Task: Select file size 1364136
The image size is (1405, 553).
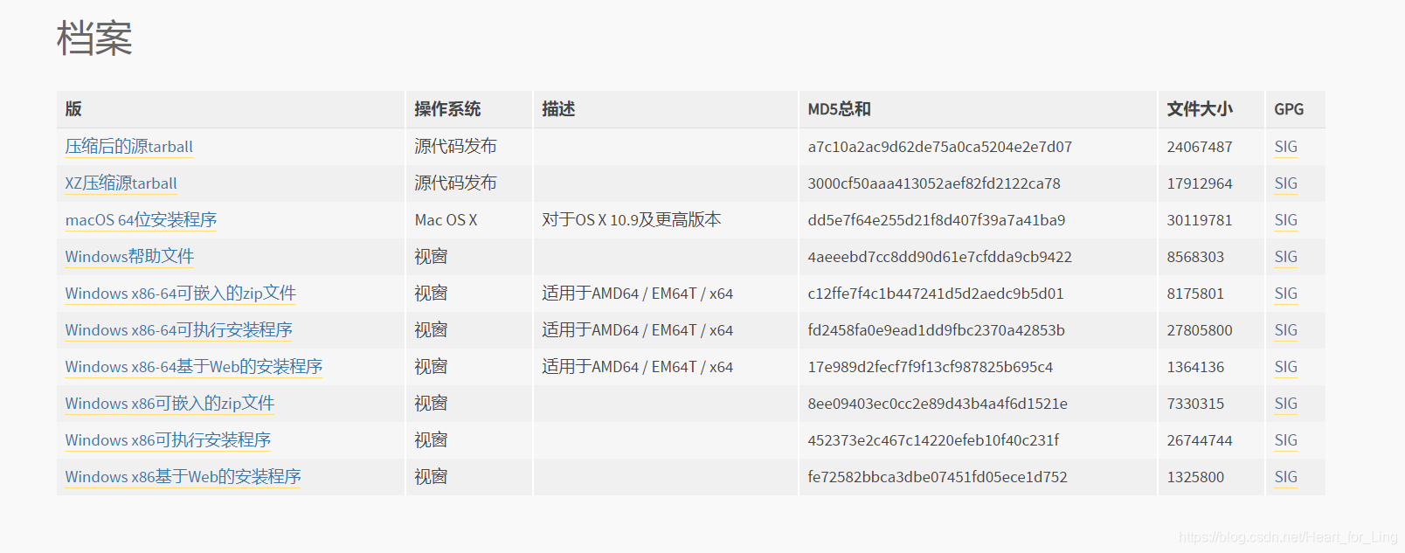Action: pos(1195,367)
